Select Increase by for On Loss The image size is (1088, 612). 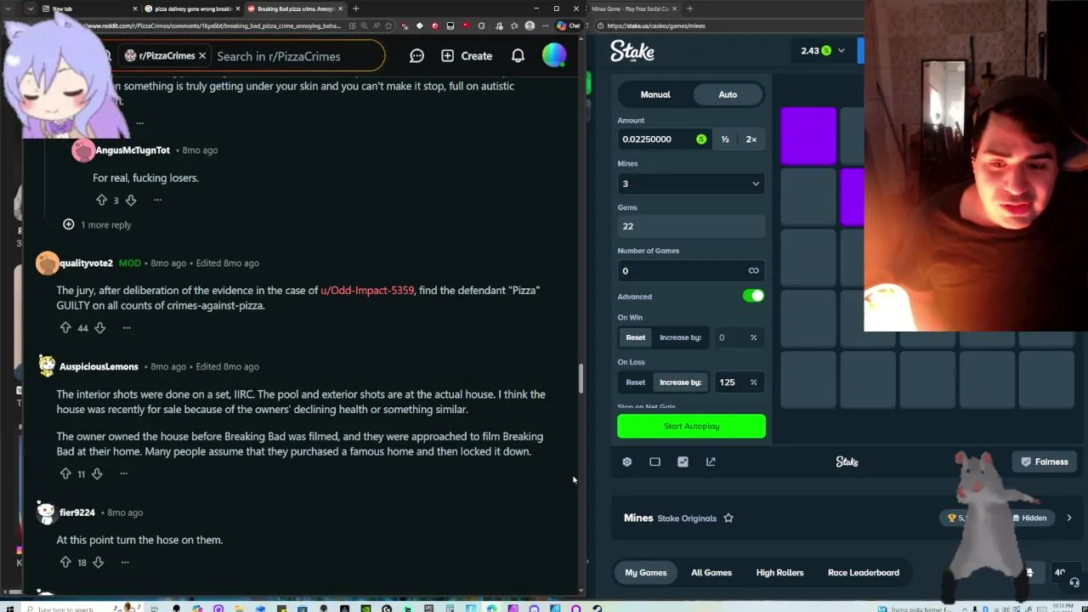[680, 382]
